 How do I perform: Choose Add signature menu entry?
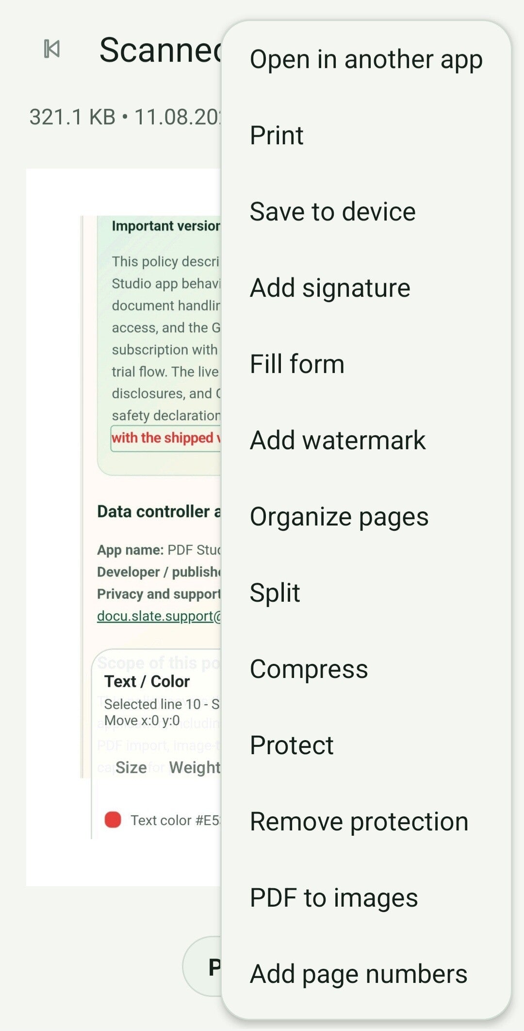click(366, 288)
